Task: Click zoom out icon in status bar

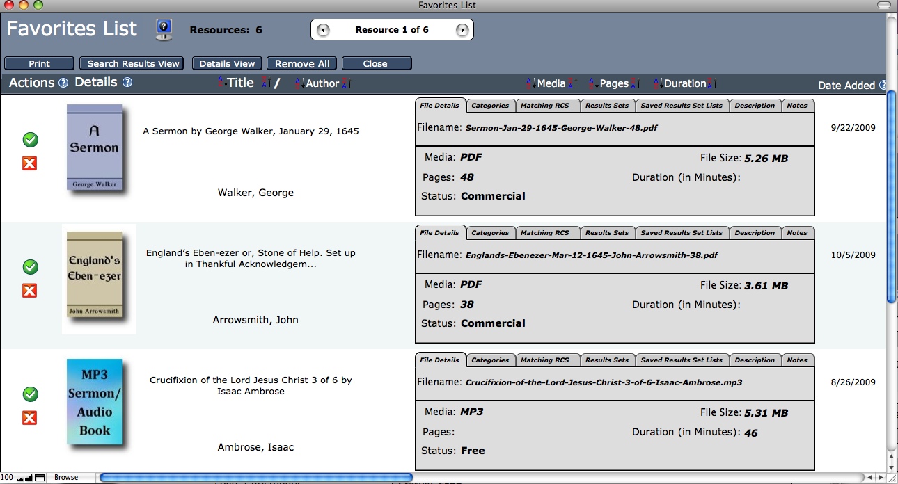Action: click(18, 478)
